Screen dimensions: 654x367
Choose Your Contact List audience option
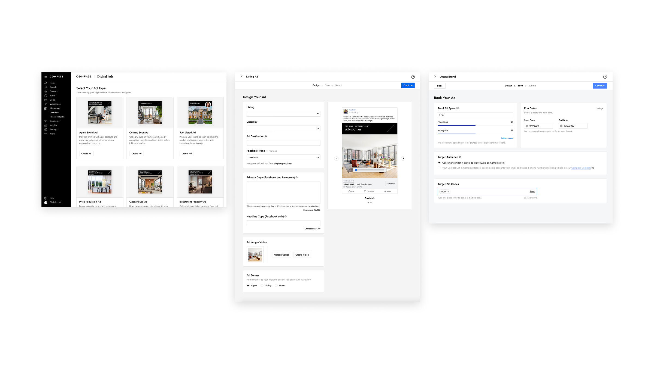[439, 168]
